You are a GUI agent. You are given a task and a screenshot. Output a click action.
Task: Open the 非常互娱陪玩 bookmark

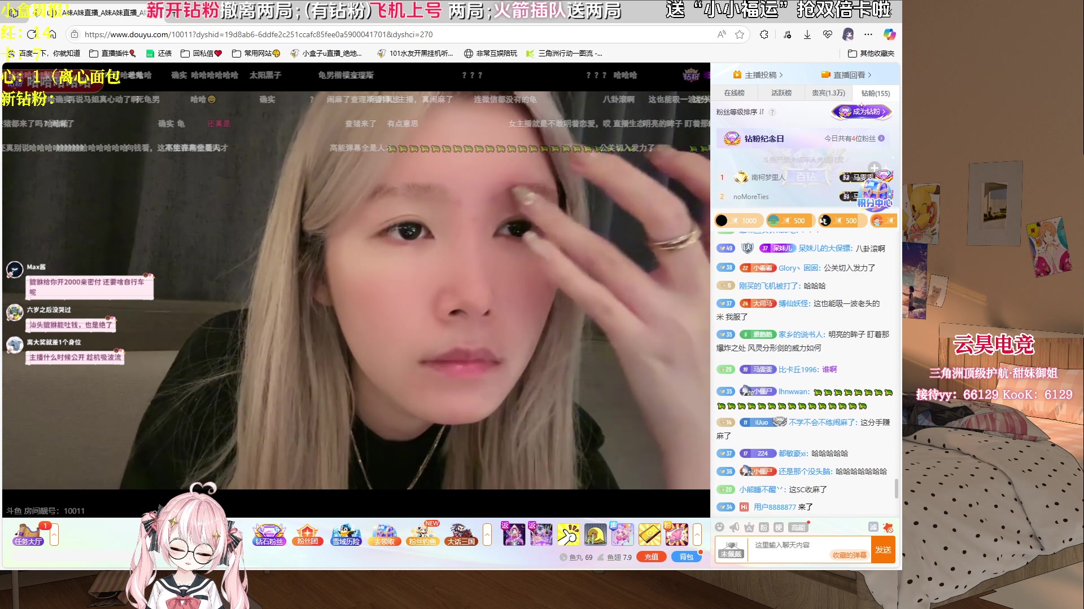pos(491,53)
